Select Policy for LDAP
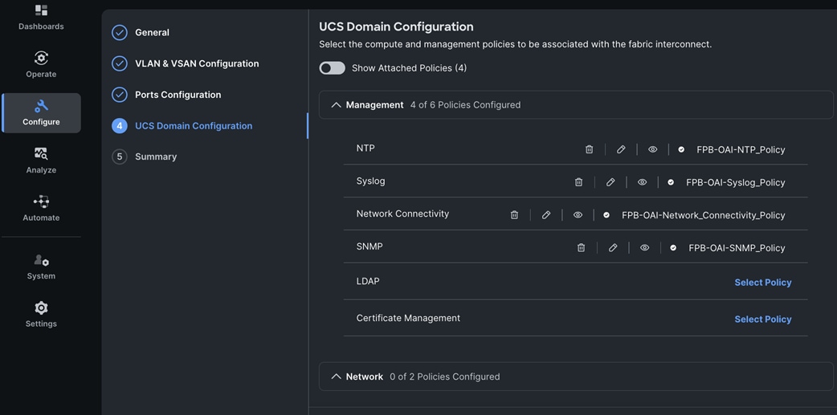 click(763, 283)
